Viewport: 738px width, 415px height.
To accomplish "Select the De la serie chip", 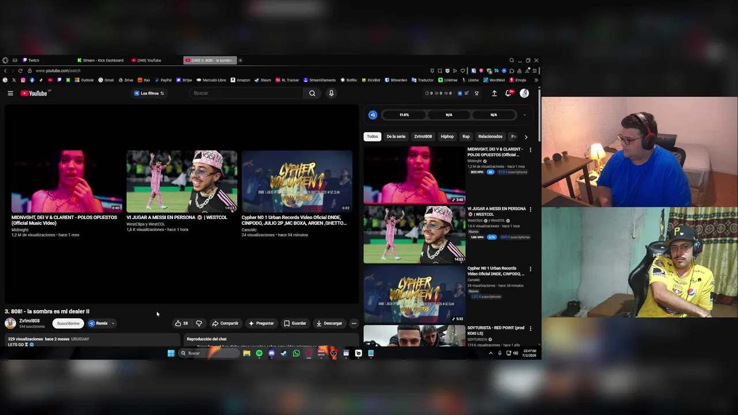I will 396,137.
